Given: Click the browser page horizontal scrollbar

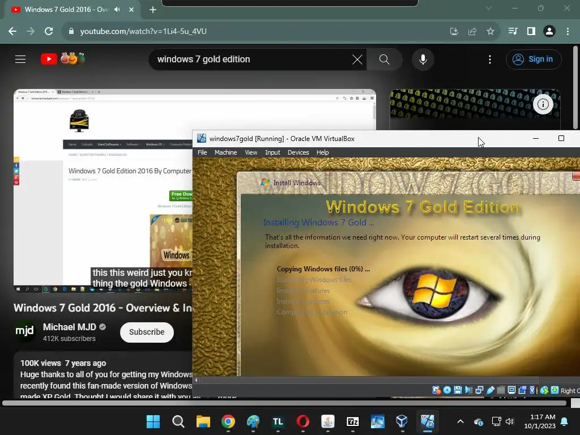Looking at the screenshot, I should [284, 403].
